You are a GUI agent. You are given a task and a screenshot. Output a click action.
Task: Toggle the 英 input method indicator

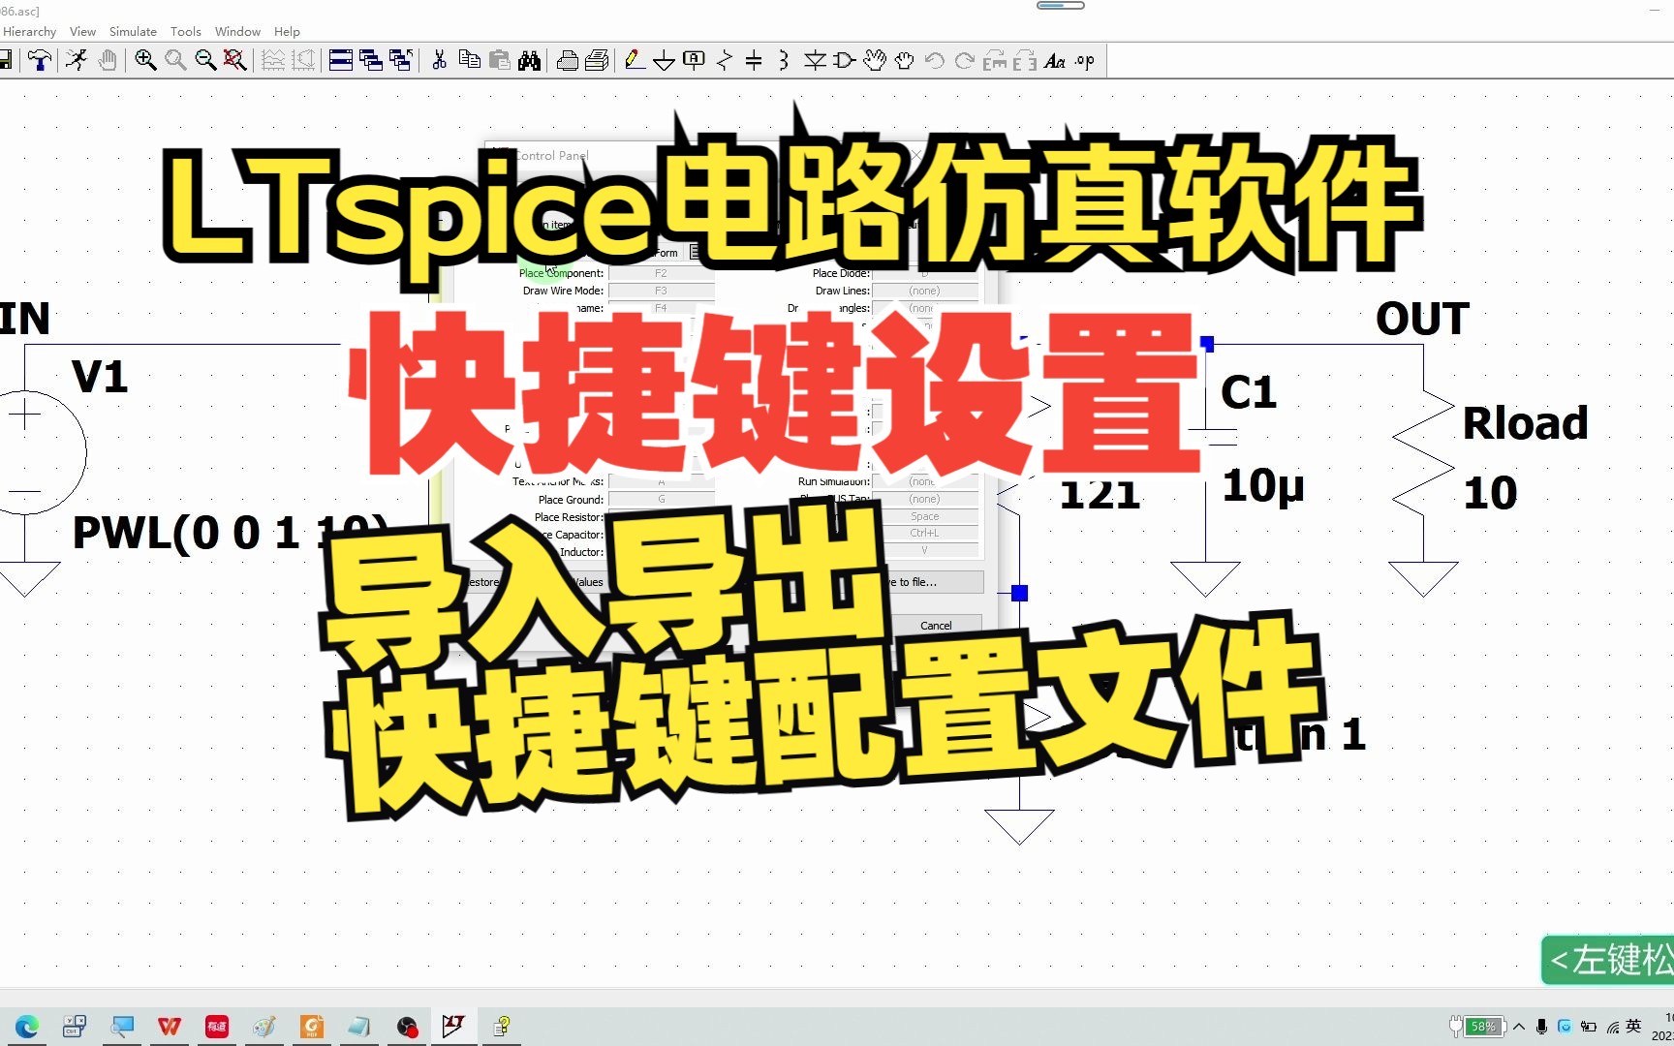1633,1027
